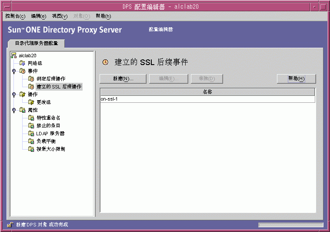Click the 操作 folder lightning icon
The width and height of the screenshot is (330, 232).
tap(23, 94)
